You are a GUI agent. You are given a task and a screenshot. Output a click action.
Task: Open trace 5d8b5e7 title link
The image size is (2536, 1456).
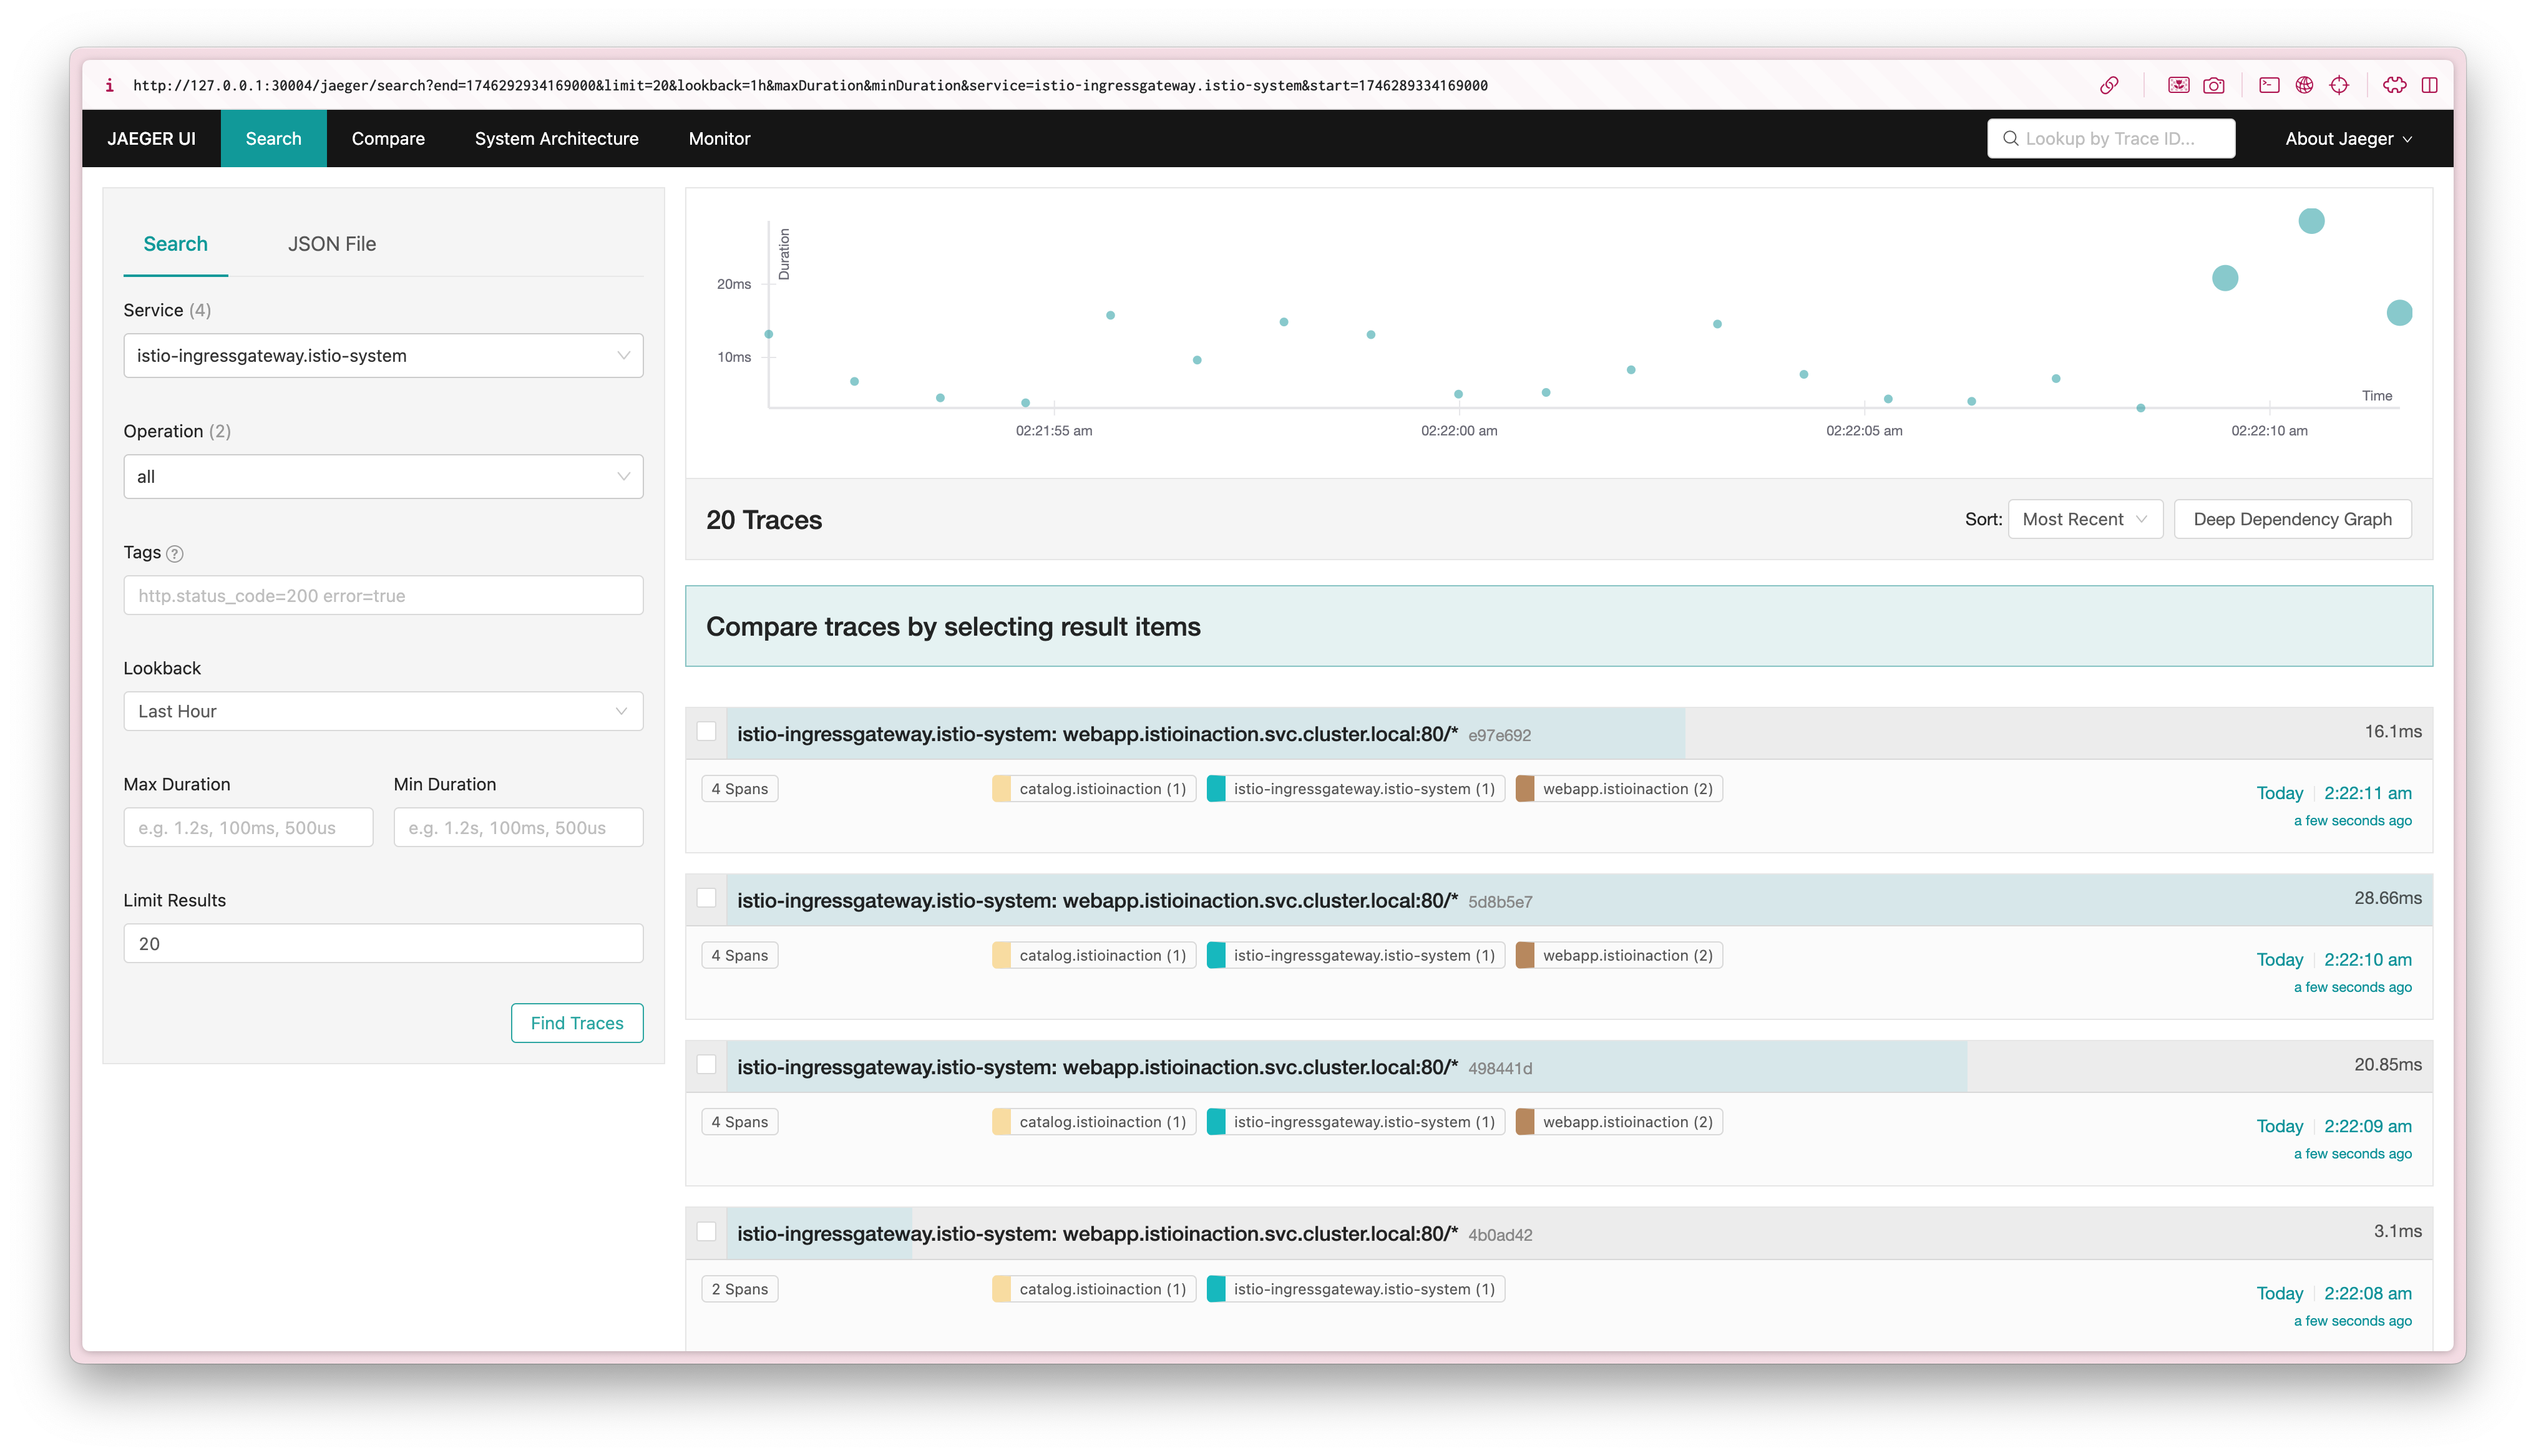pos(1097,900)
